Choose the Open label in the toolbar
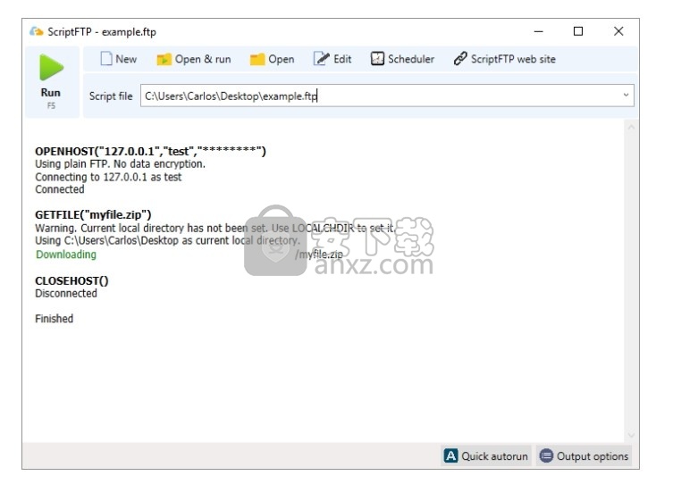681x484 pixels. [x=281, y=59]
